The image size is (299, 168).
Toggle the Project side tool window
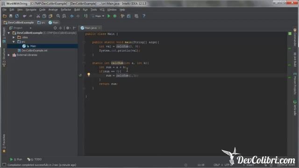[x=4, y=35]
